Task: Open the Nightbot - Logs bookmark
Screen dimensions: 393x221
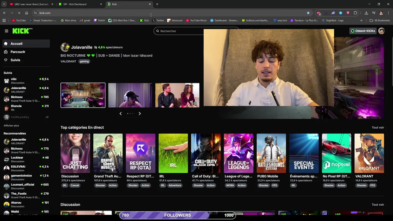Action: tap(333, 21)
